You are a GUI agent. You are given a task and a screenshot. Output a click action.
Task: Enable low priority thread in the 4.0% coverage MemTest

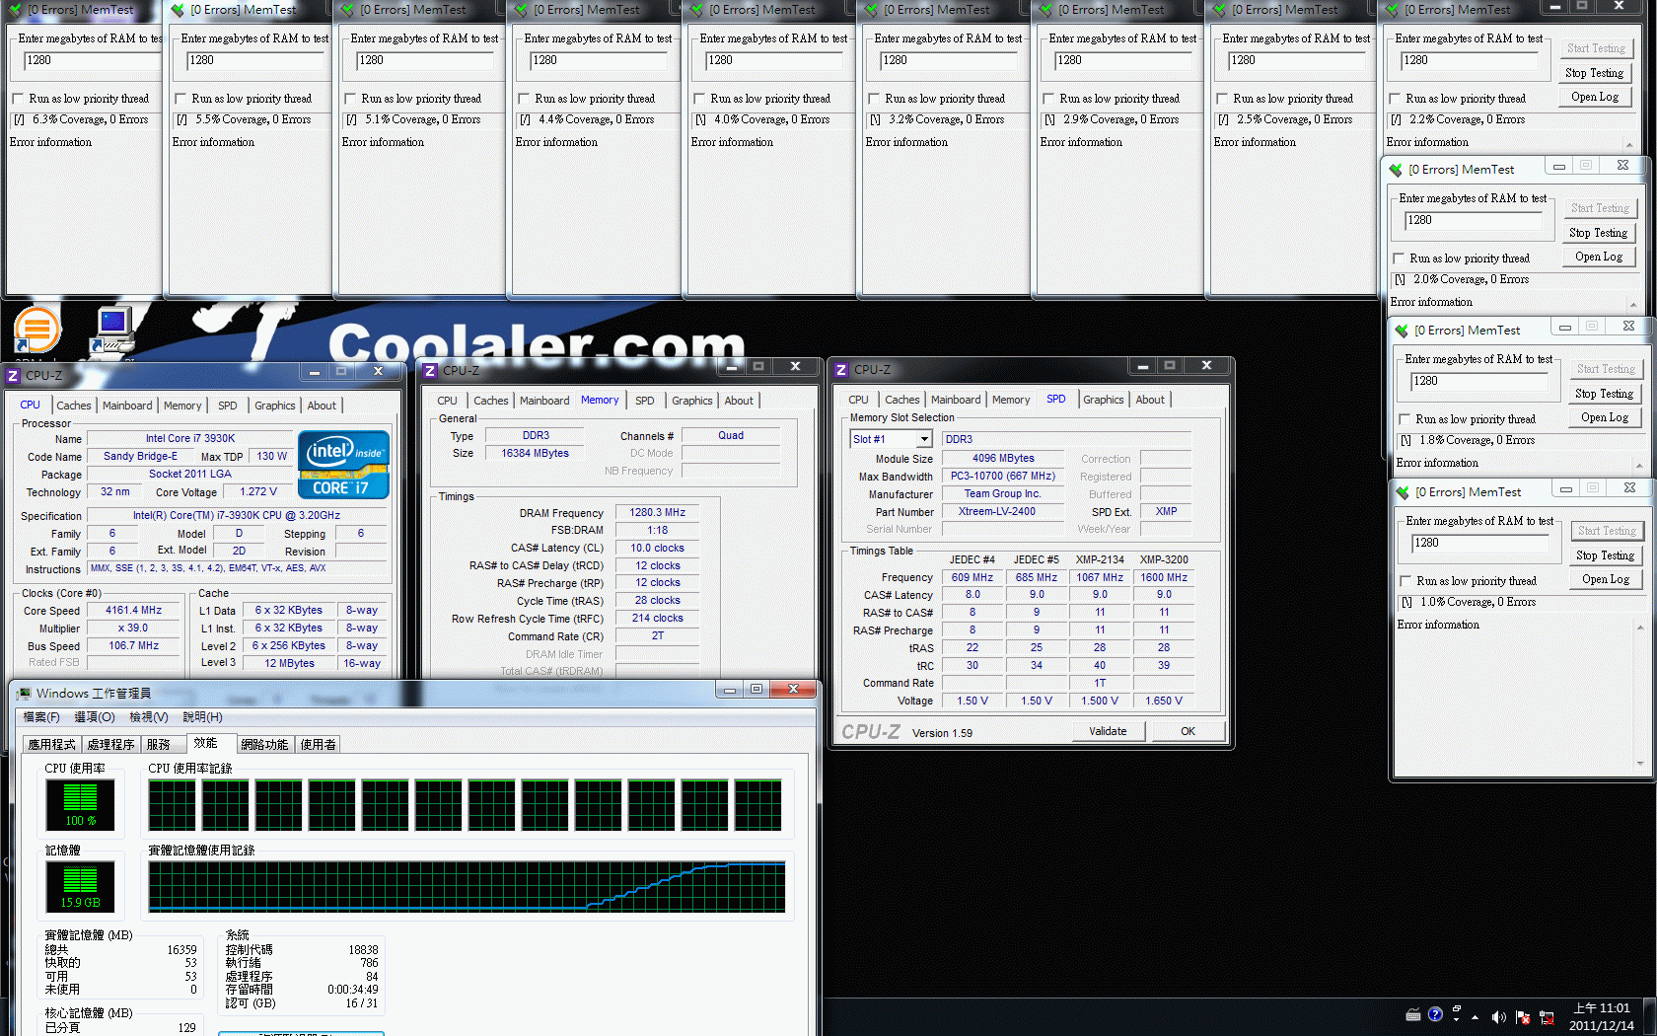[699, 99]
